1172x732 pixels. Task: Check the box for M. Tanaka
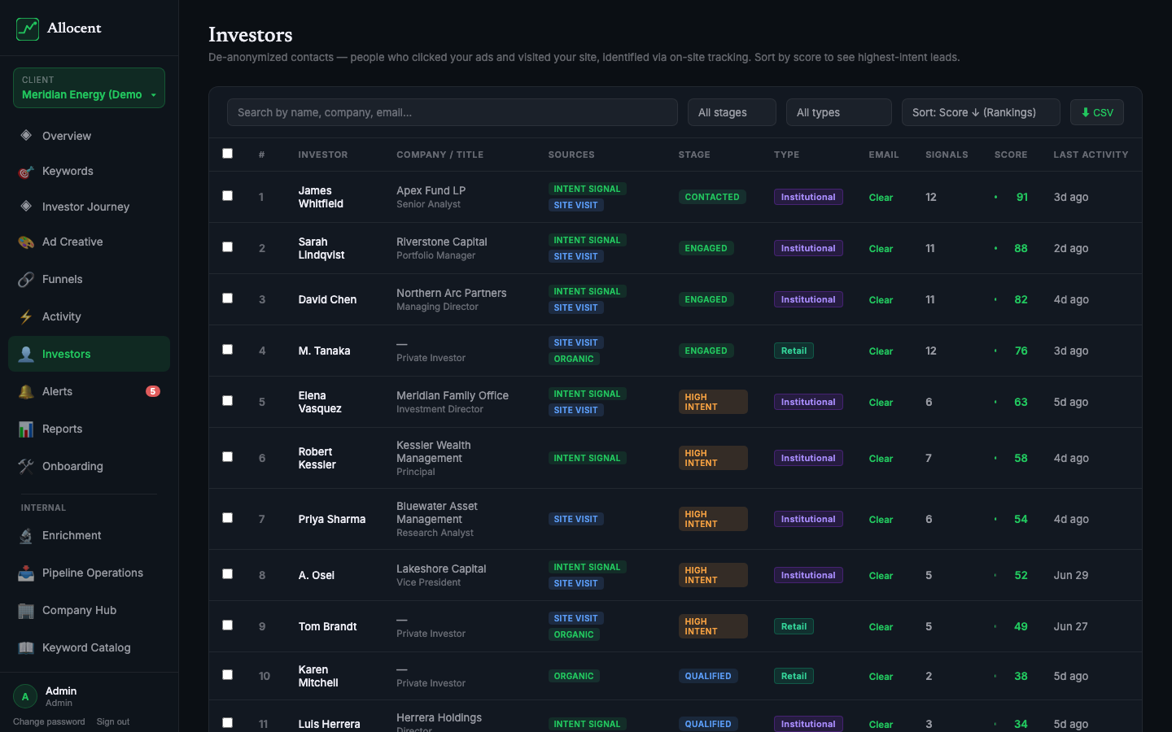pyautogui.click(x=228, y=350)
